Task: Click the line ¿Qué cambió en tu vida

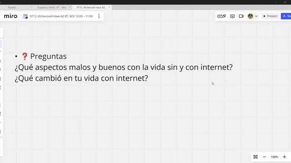Action: tap(81, 78)
